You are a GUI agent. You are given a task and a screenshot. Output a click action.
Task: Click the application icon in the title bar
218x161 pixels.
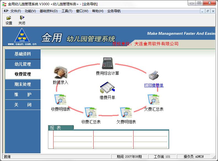pyautogui.click(x=4, y=4)
